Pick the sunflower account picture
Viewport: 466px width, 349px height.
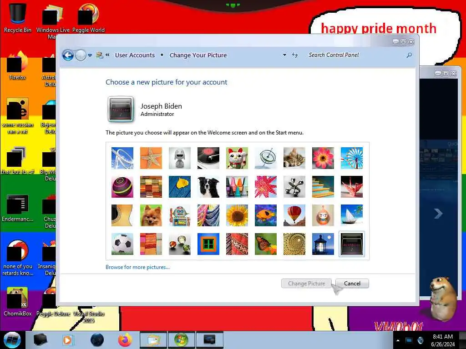(237, 215)
